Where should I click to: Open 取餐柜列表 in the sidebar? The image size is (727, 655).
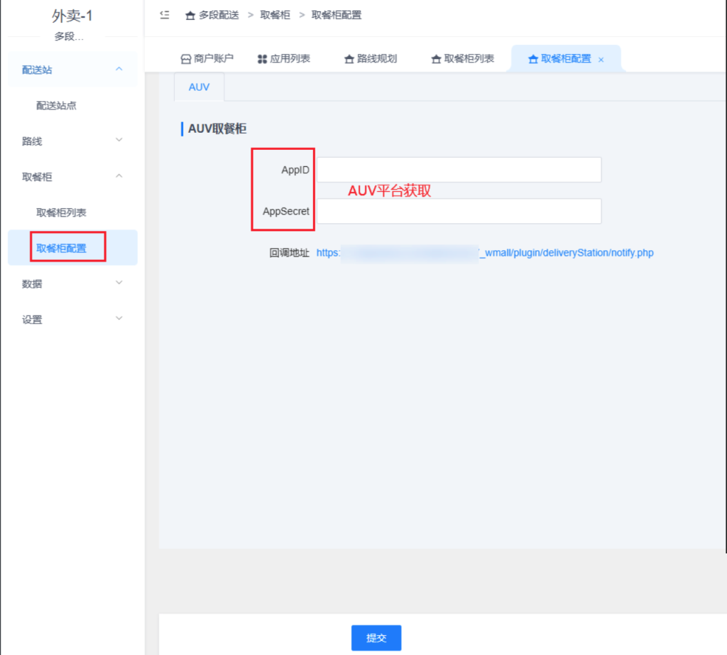(61, 212)
